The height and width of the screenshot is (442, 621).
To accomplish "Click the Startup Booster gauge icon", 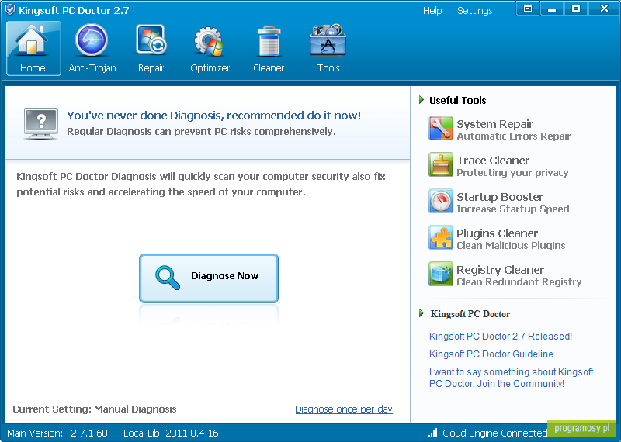I will tap(440, 201).
